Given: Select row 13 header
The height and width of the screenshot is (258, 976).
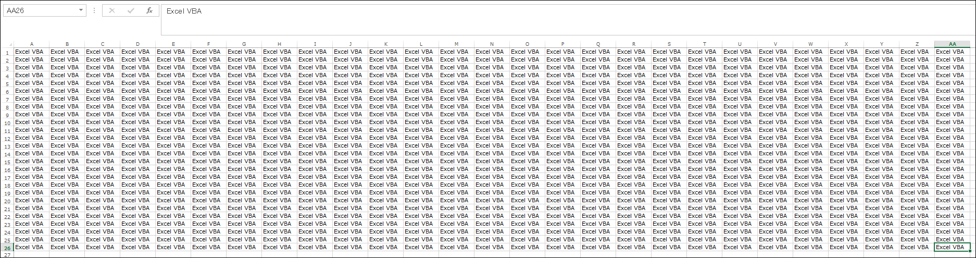Looking at the screenshot, I should coord(7,146).
